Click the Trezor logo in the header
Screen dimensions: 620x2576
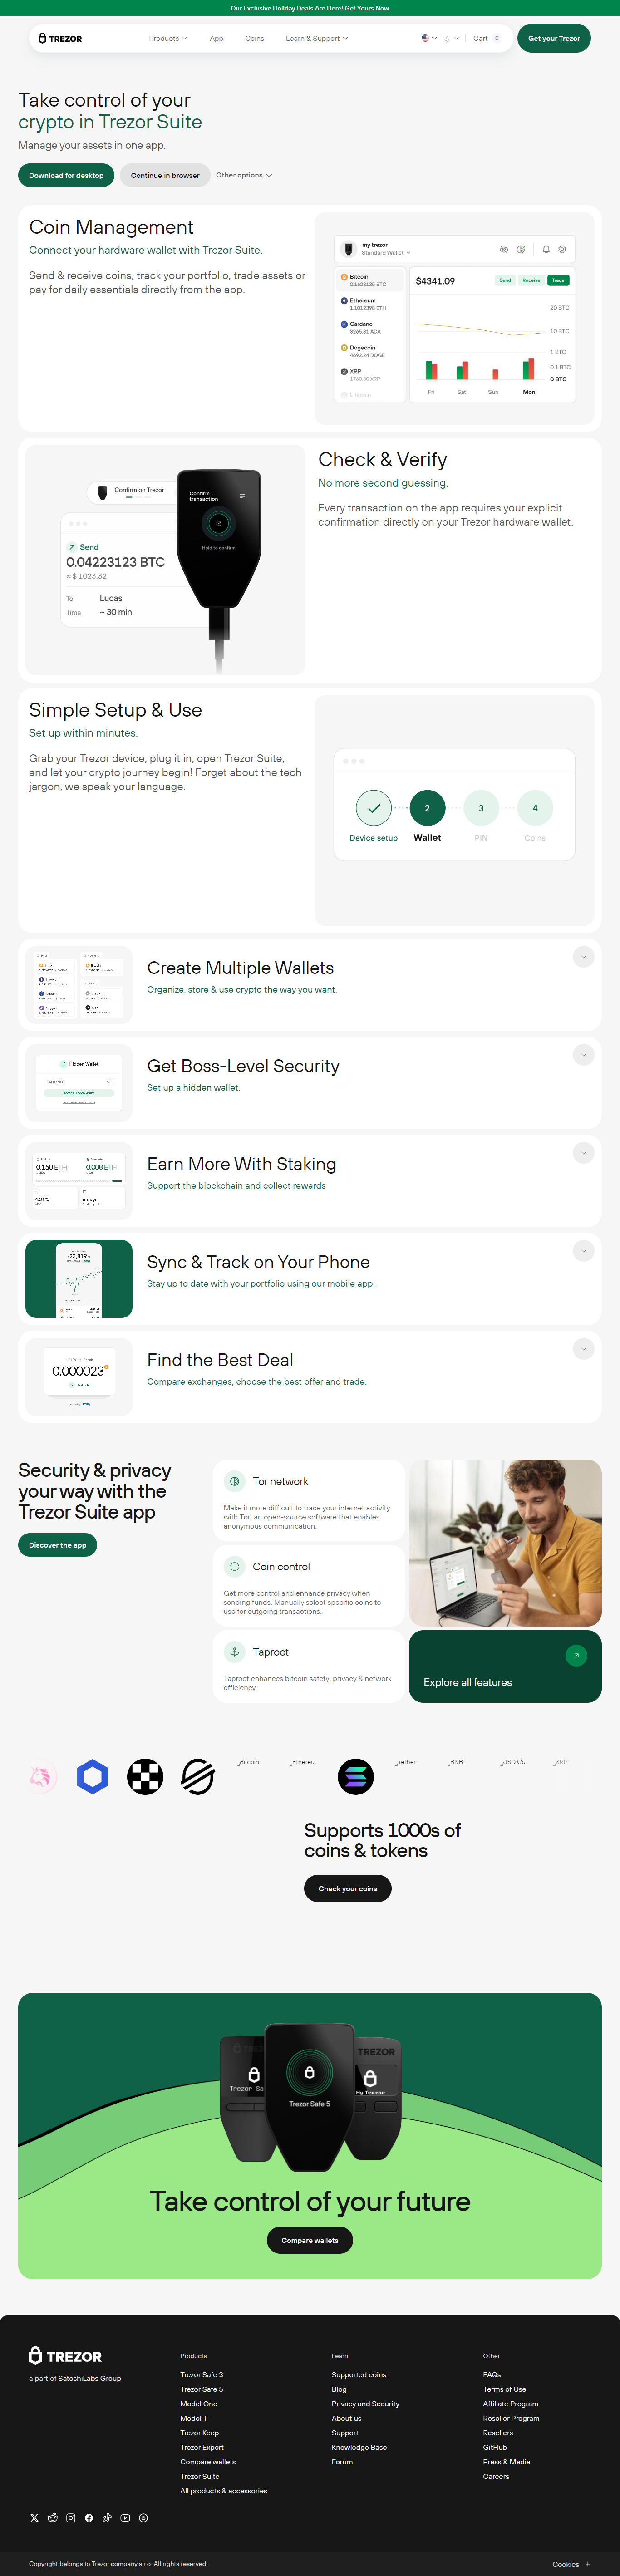(x=60, y=38)
